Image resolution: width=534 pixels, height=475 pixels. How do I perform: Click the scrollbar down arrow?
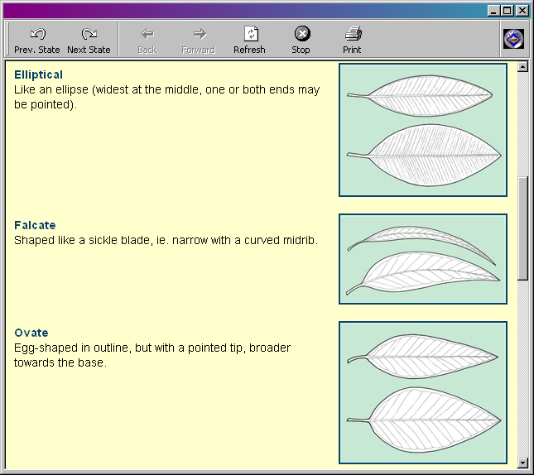click(x=522, y=462)
